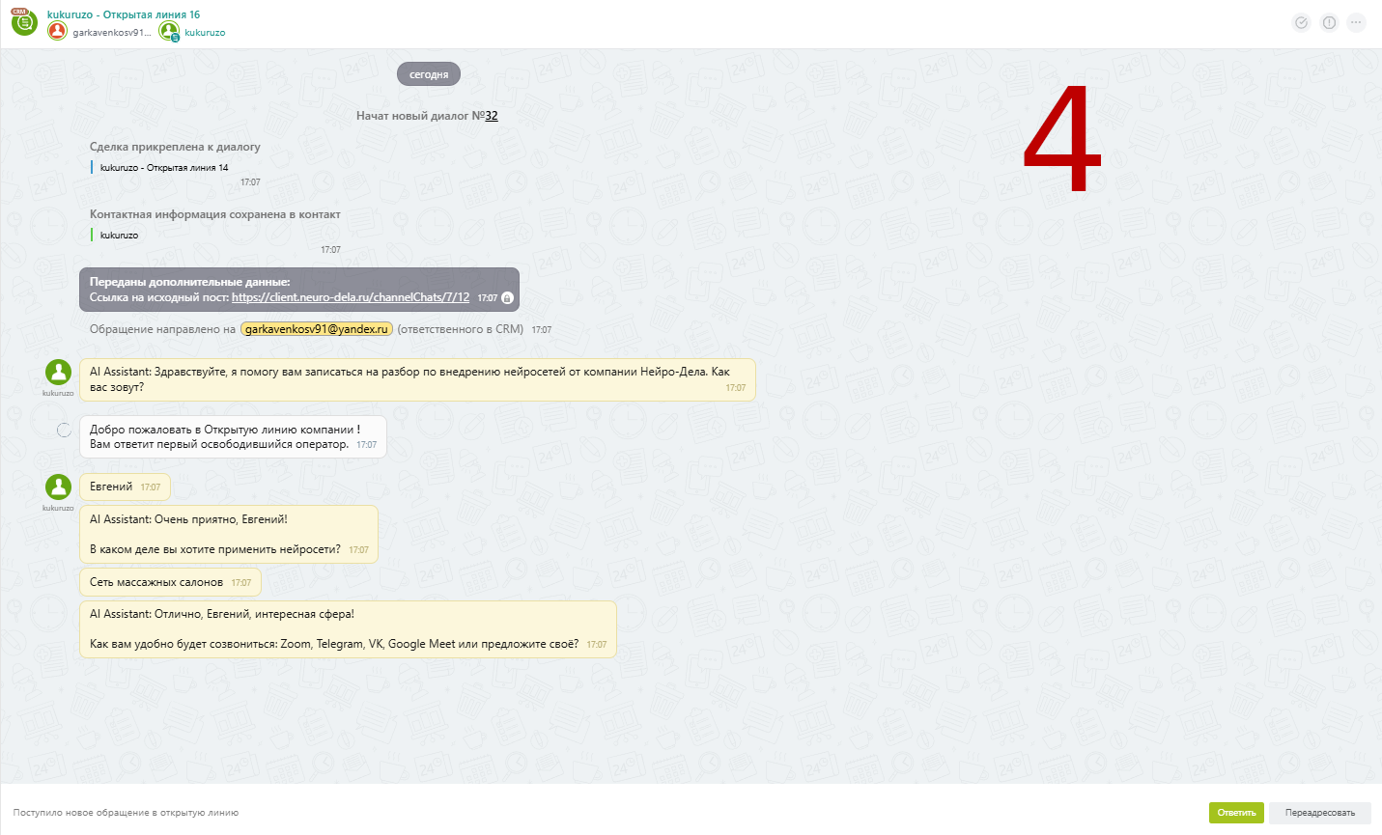Click the garkavenkosv91@yandex.ru mention
The image size is (1382, 835).
click(317, 329)
